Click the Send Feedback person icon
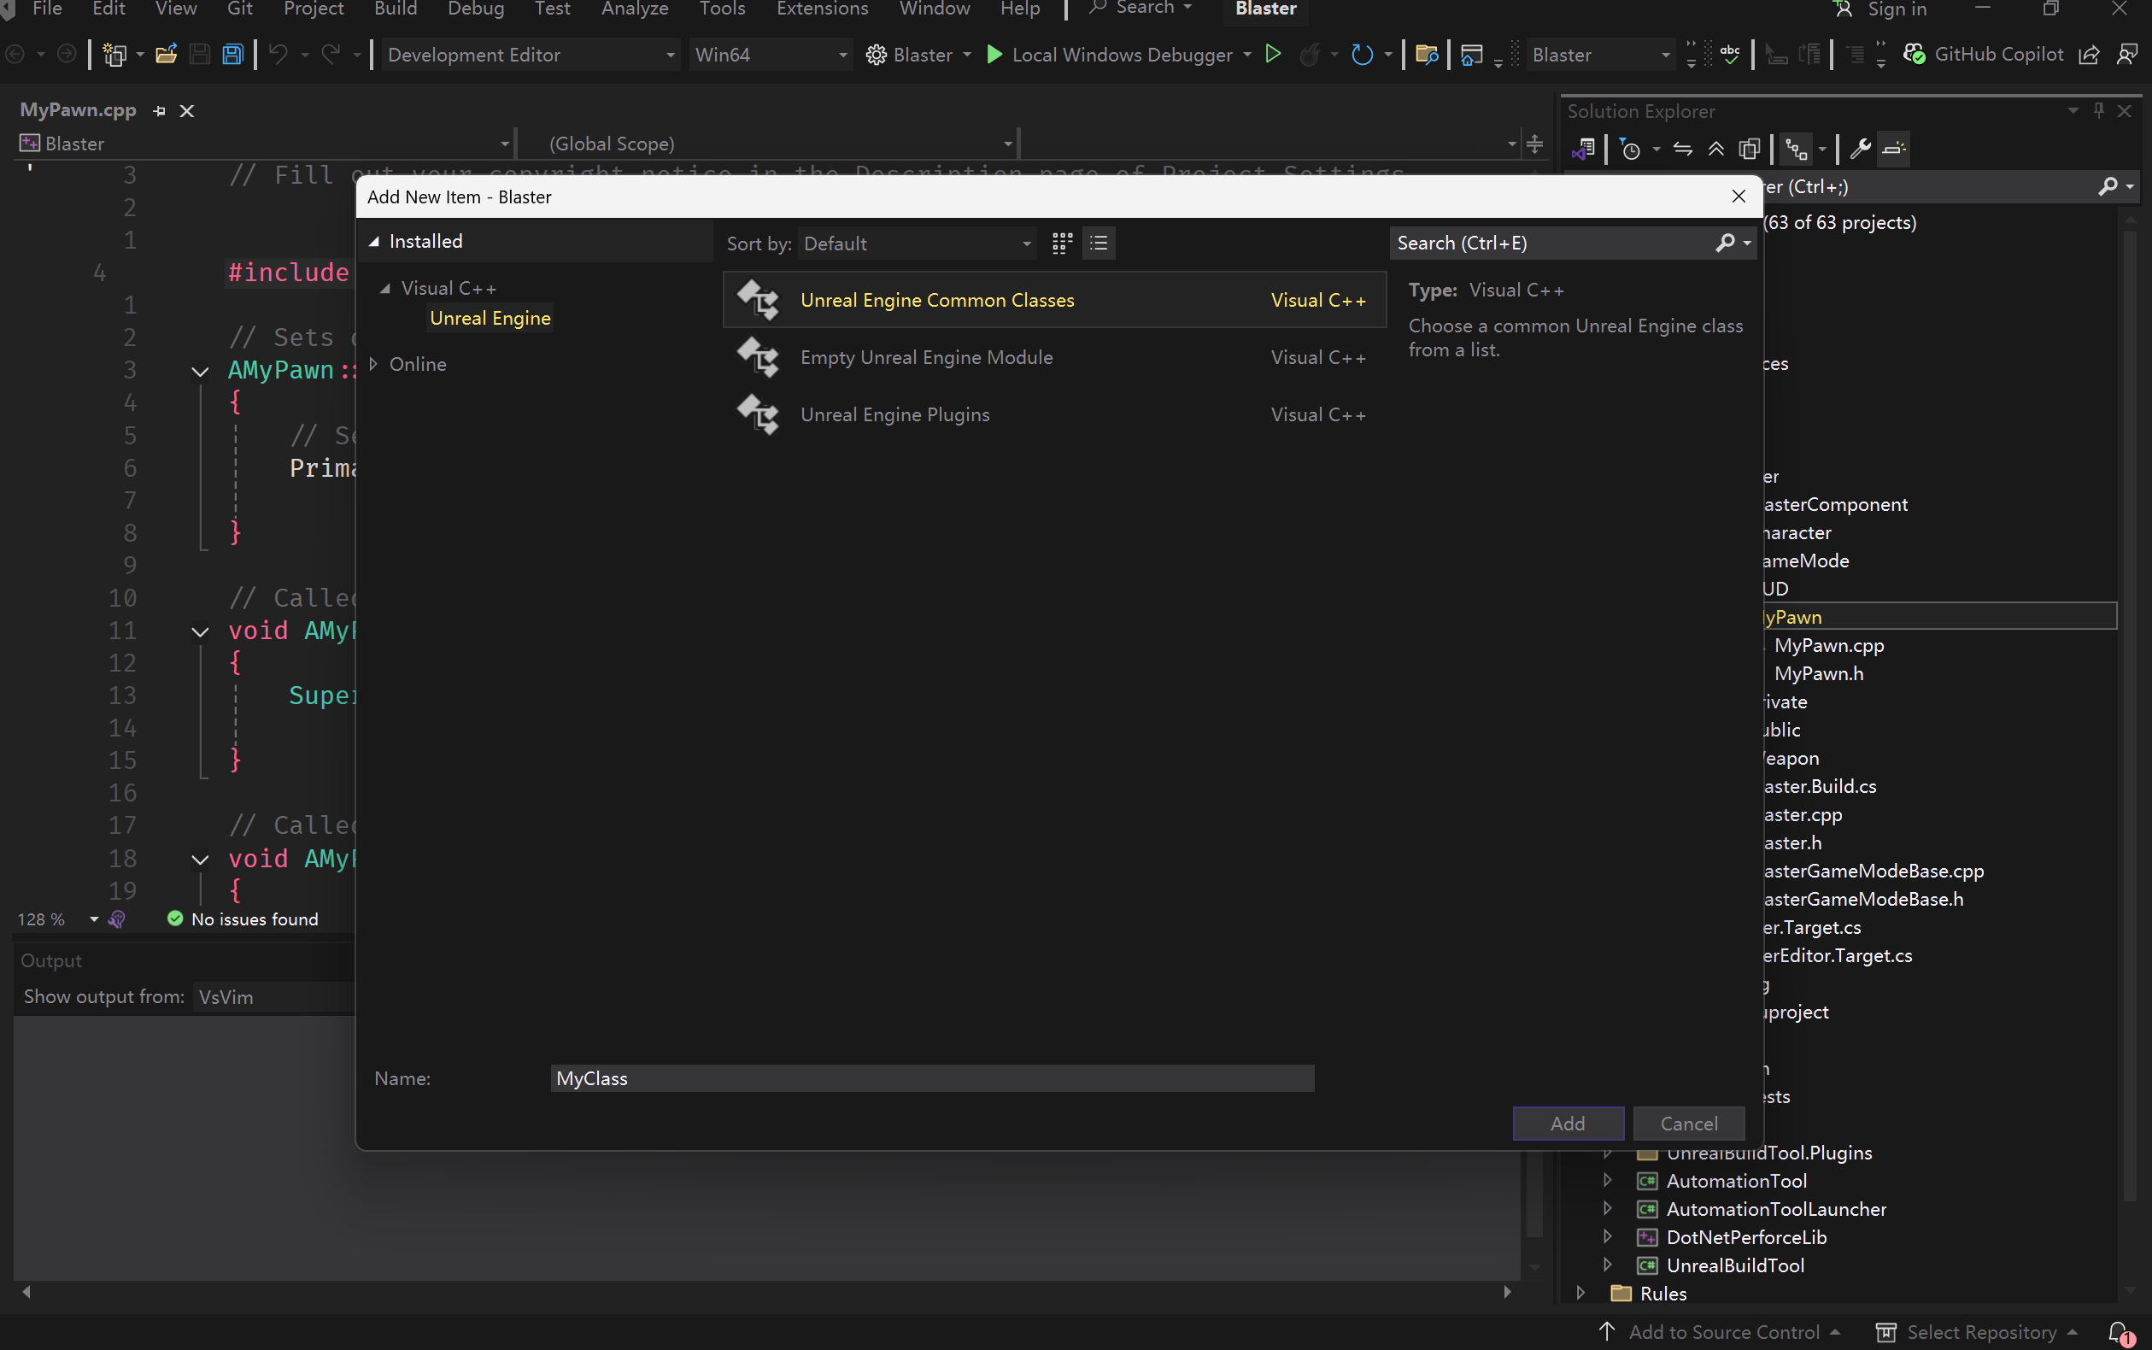Viewport: 2152px width, 1350px height. click(2128, 55)
